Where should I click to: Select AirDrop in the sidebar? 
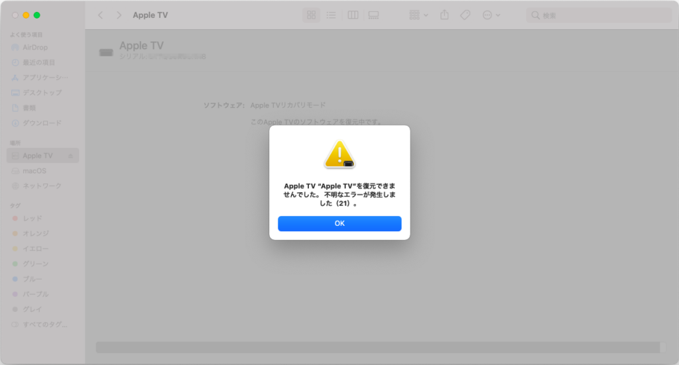tap(34, 47)
